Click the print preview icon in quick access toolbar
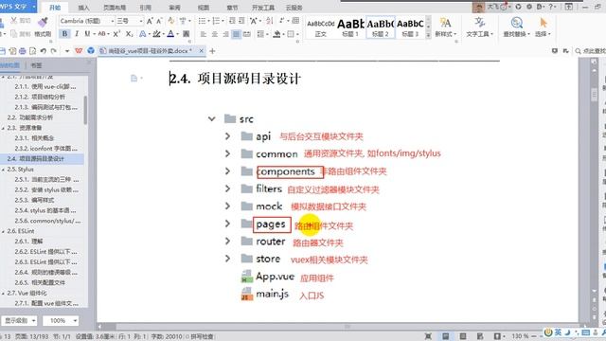The height and width of the screenshot is (341, 606). pyautogui.click(x=32, y=50)
